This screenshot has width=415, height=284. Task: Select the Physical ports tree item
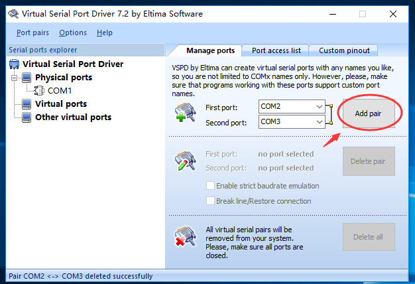[x=64, y=78]
